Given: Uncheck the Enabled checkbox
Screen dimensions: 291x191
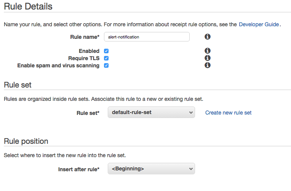Looking at the screenshot, I should [106, 51].
